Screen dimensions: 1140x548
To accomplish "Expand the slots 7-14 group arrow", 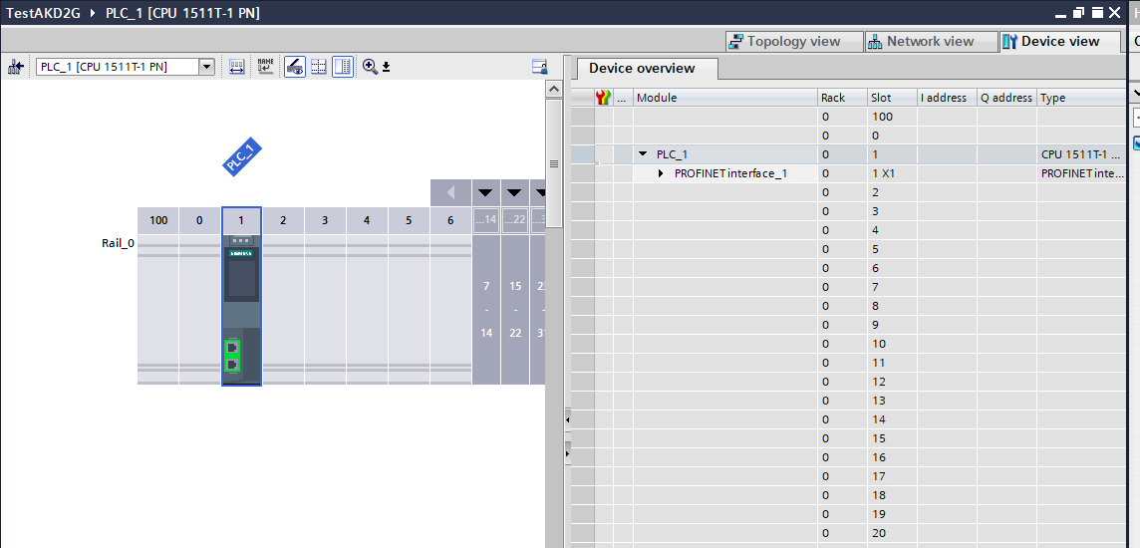I will pyautogui.click(x=485, y=193).
